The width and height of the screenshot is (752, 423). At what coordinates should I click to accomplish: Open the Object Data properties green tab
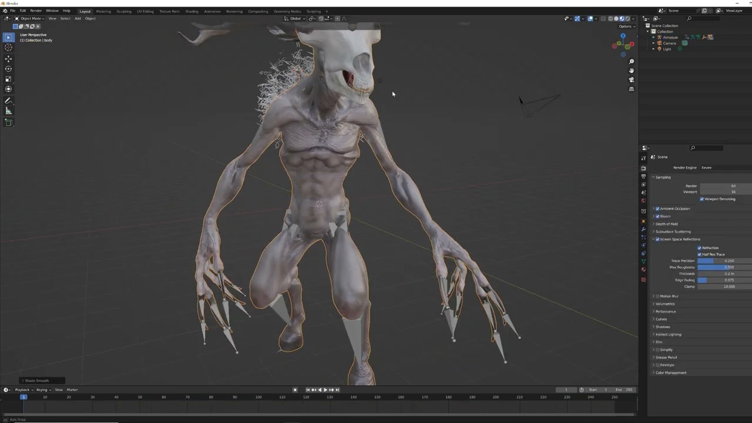[643, 261]
